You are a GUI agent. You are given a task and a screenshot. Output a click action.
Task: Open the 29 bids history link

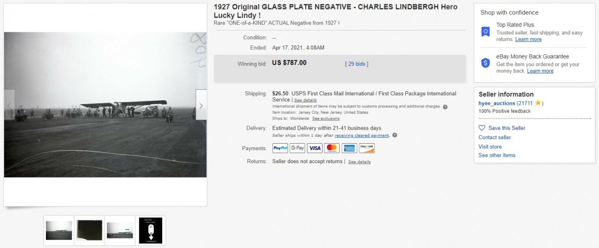pos(357,64)
